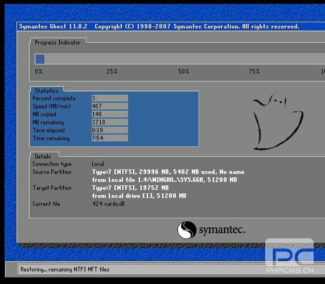
Task: Click the 75% progress marker label
Action: [254, 71]
